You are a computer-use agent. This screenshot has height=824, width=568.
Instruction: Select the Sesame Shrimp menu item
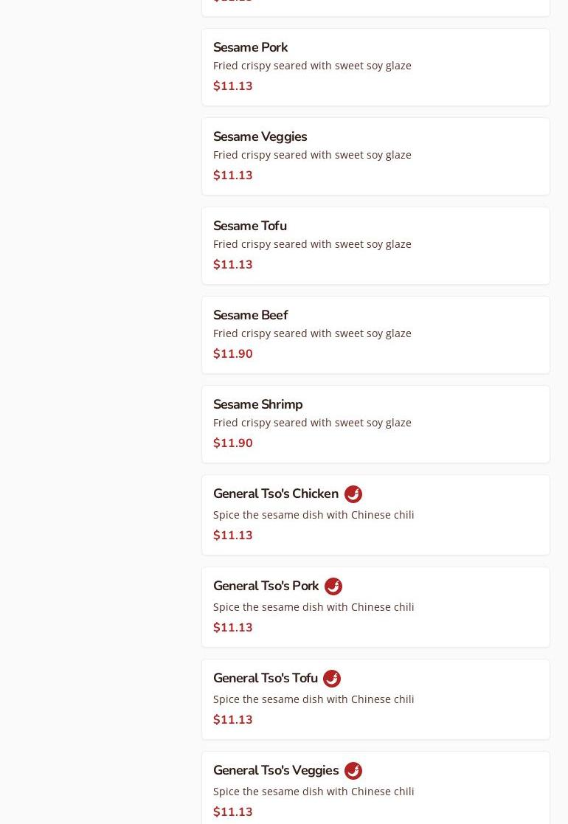point(257,404)
